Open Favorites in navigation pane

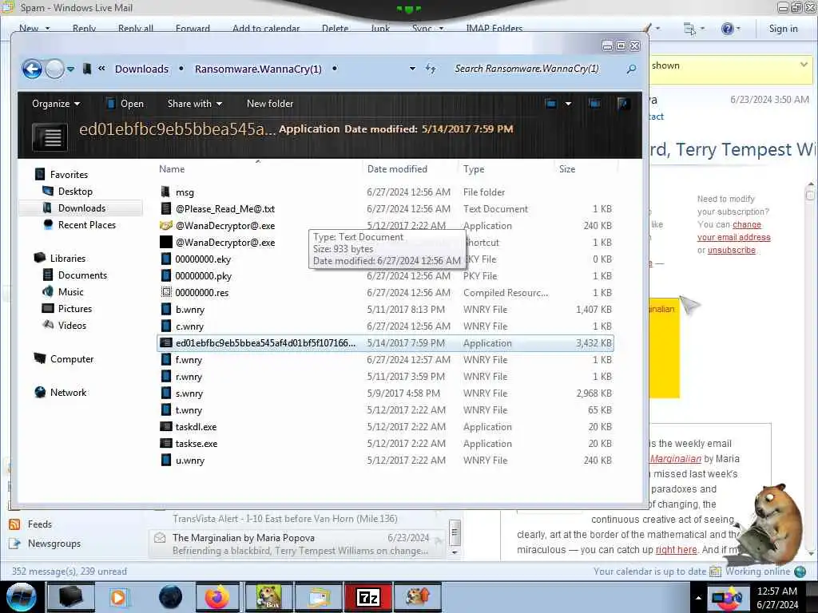[69, 175]
